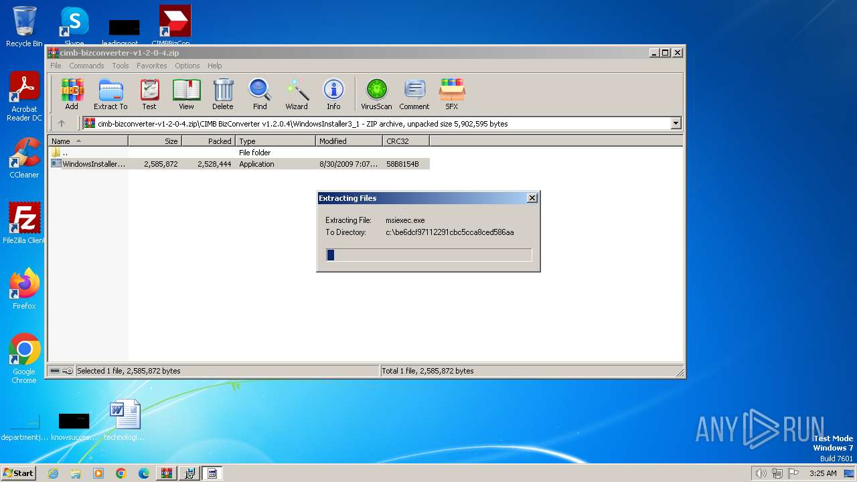Viewport: 857px width, 482px height.
Task: Close the Extracting Files dialog
Action: coord(532,198)
